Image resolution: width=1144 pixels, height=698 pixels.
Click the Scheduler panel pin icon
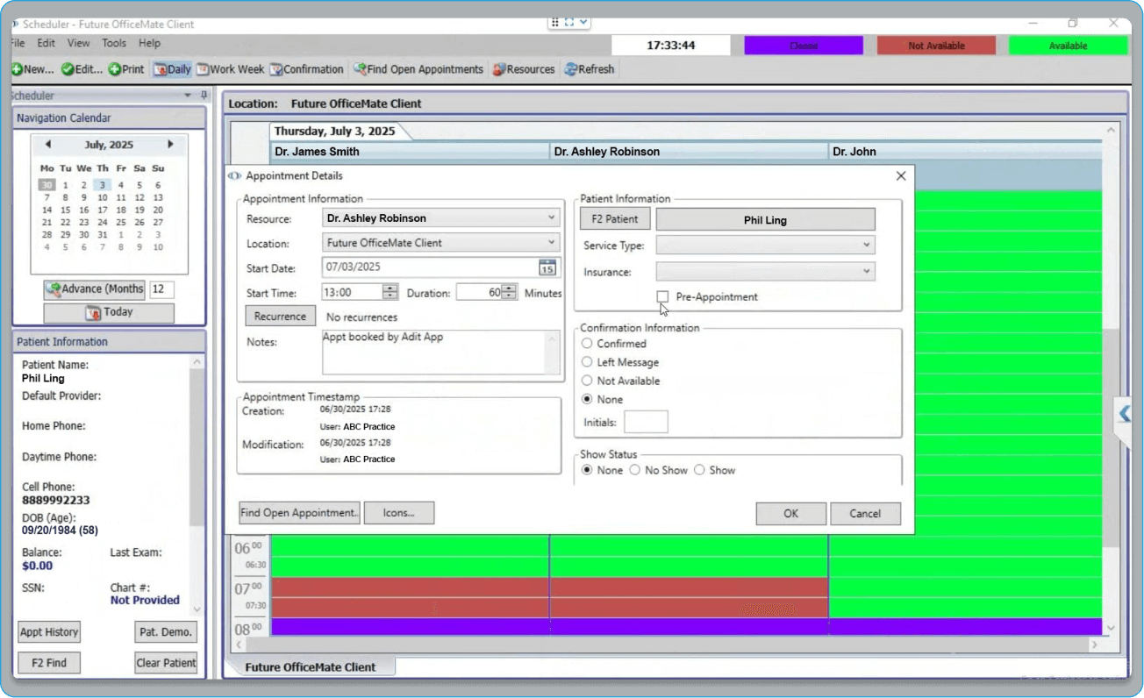204,96
